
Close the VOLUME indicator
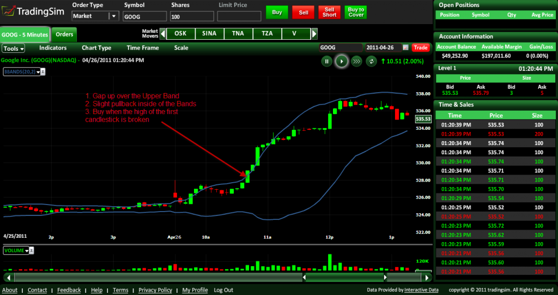tap(31, 250)
